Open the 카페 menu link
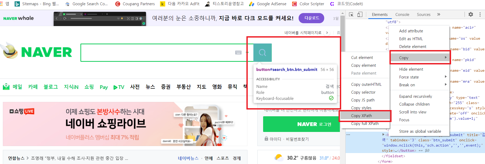The image size is (485, 164). [x=33, y=87]
